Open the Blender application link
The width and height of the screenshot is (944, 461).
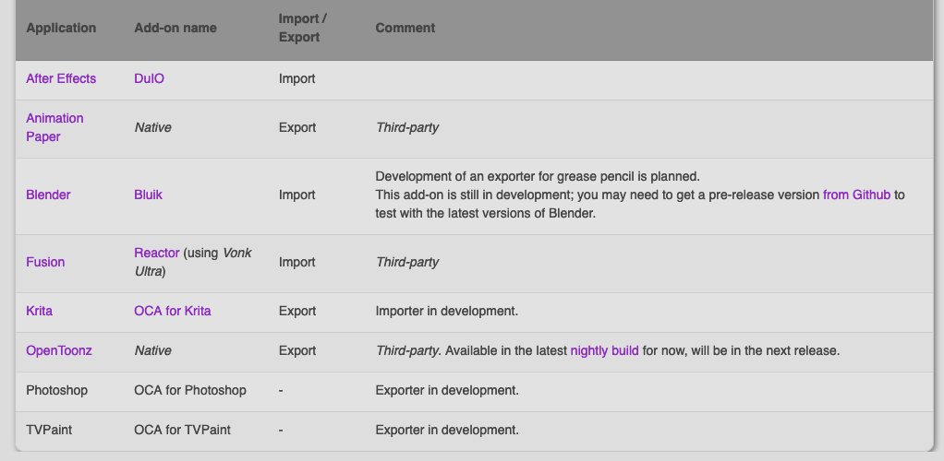(x=48, y=195)
